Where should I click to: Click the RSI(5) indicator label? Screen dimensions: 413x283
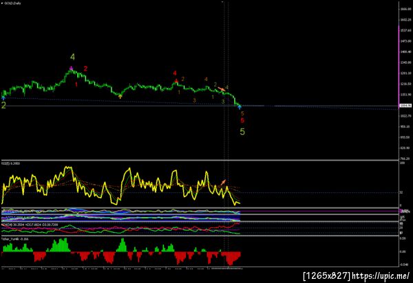11,163
